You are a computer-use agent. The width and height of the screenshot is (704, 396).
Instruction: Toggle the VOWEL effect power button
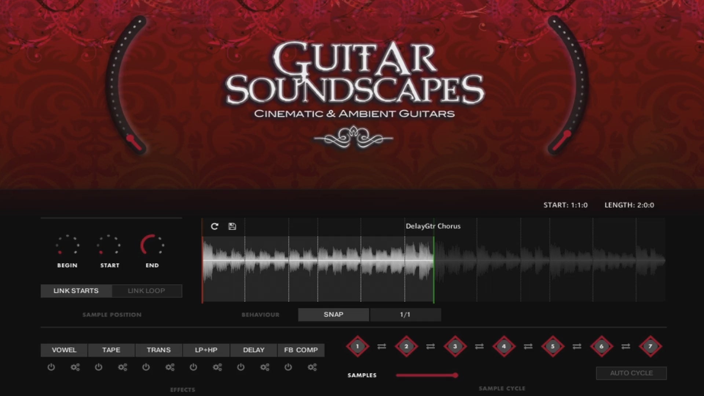[51, 367]
